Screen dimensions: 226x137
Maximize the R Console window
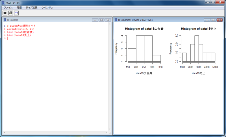[x=101, y=20]
